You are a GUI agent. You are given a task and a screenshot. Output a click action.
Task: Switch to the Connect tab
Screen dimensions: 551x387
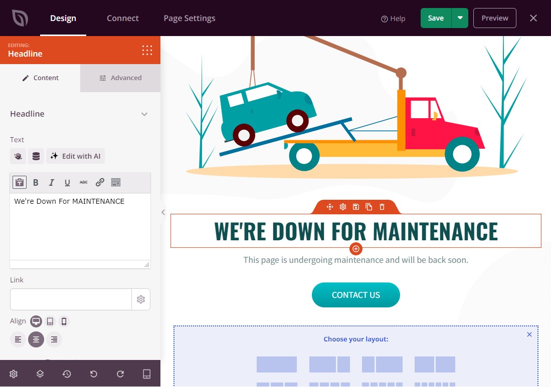click(x=123, y=18)
